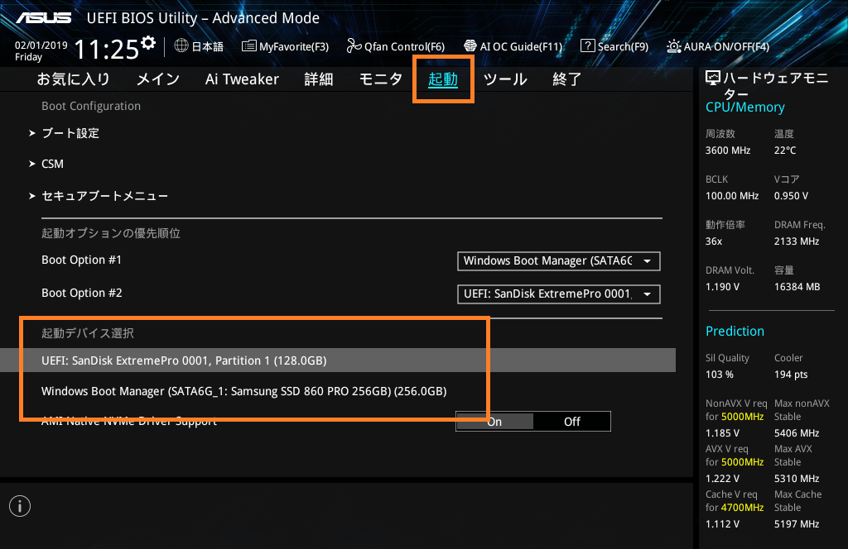Switch to the Ai Tweaker tab
848x549 pixels.
[x=242, y=79]
